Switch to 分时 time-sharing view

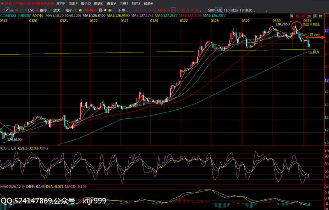211,10
